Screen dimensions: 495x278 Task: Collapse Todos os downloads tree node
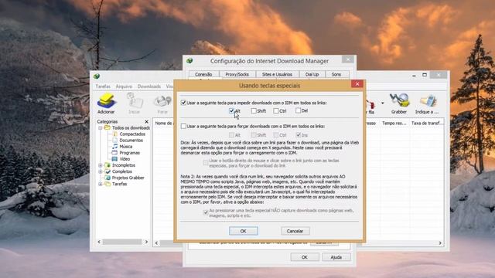click(100, 127)
